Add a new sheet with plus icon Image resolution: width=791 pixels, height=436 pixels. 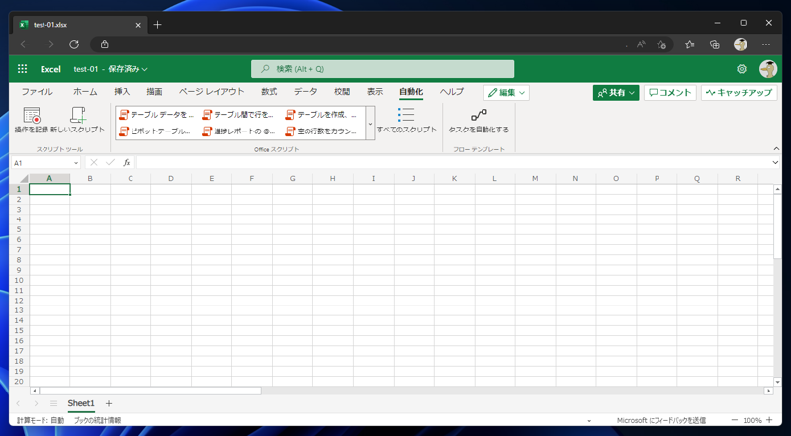pyautogui.click(x=109, y=403)
